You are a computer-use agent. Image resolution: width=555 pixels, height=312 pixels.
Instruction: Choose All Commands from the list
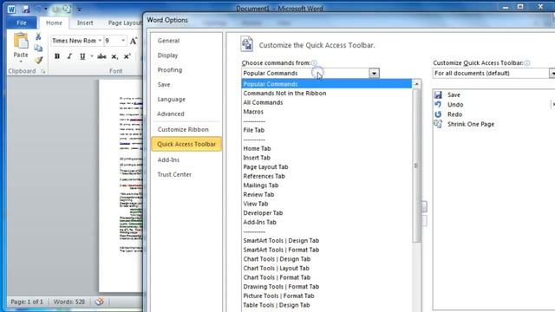click(x=327, y=102)
